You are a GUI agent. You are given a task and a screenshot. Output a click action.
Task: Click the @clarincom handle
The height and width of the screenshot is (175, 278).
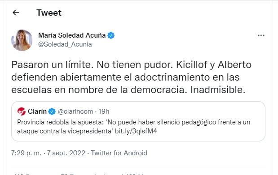(75, 111)
